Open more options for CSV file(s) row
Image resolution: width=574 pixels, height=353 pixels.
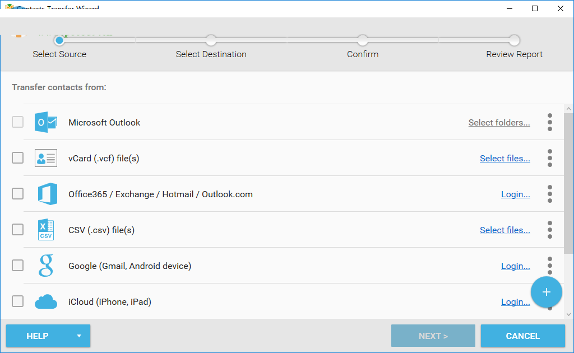pos(550,230)
